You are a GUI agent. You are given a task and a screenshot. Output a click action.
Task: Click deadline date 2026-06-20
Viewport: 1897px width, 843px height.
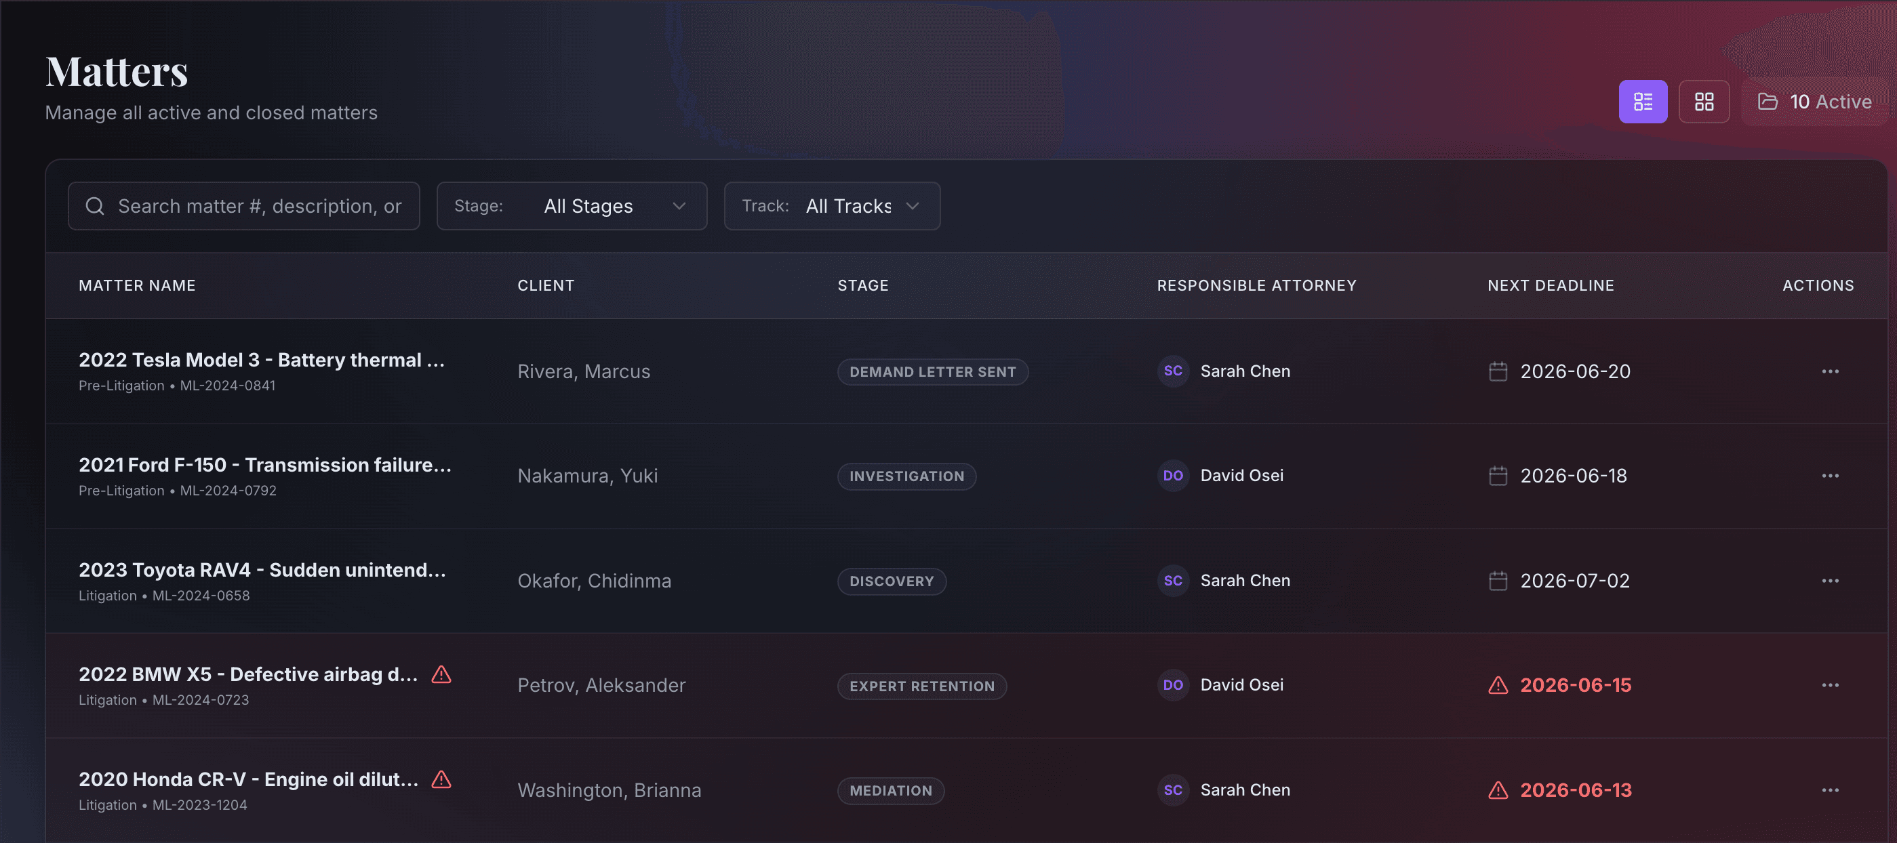coord(1575,372)
